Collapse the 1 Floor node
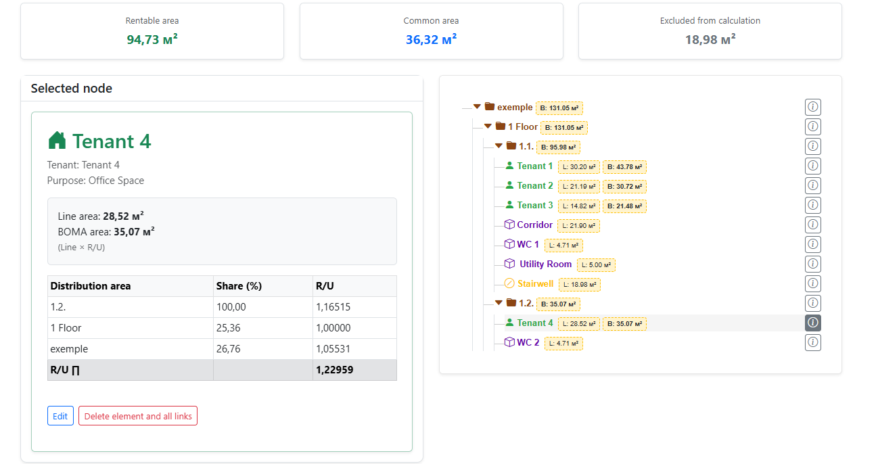 click(x=488, y=126)
